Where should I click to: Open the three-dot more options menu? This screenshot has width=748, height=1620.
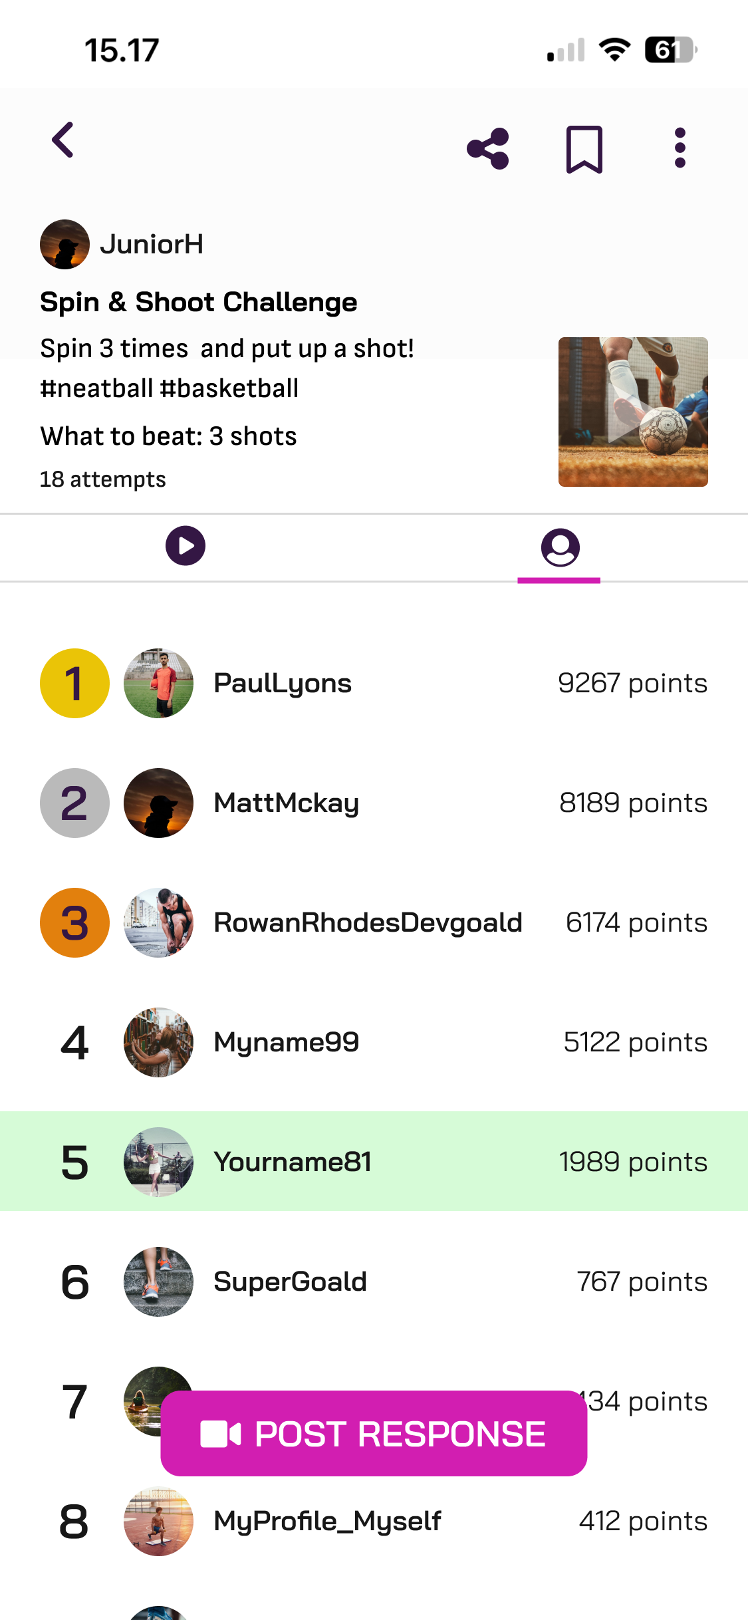(x=680, y=148)
